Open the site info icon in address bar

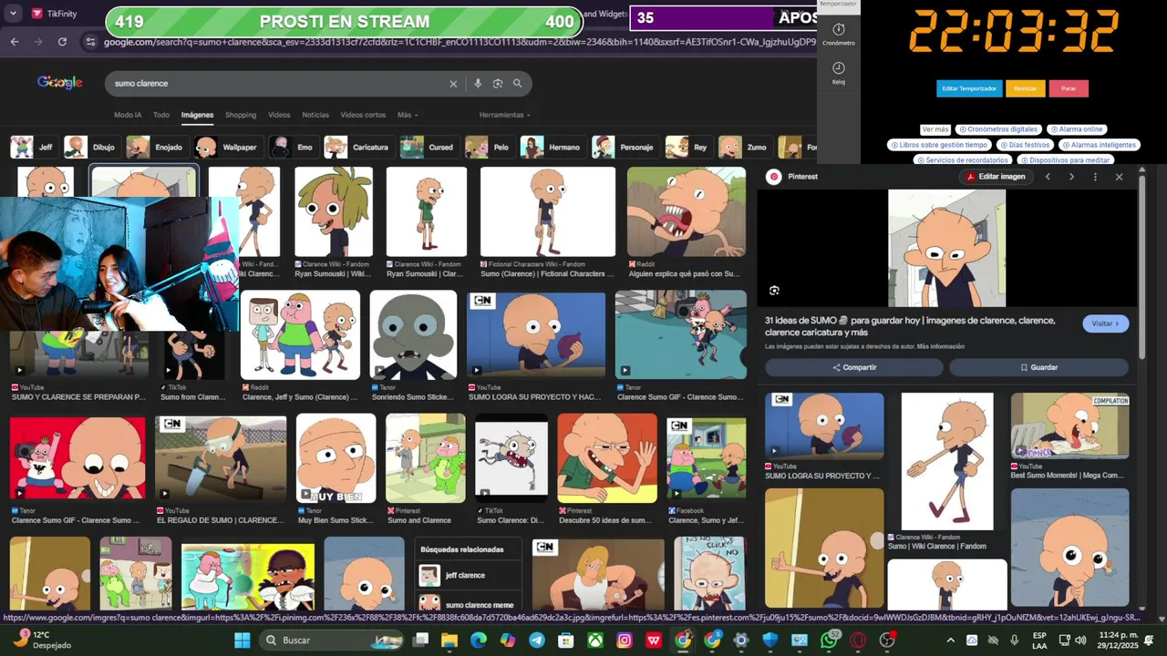(x=90, y=42)
